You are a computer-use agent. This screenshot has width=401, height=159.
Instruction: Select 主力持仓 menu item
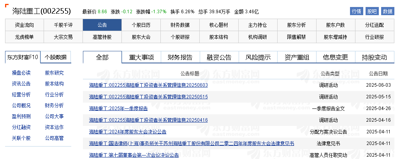tap(257, 25)
